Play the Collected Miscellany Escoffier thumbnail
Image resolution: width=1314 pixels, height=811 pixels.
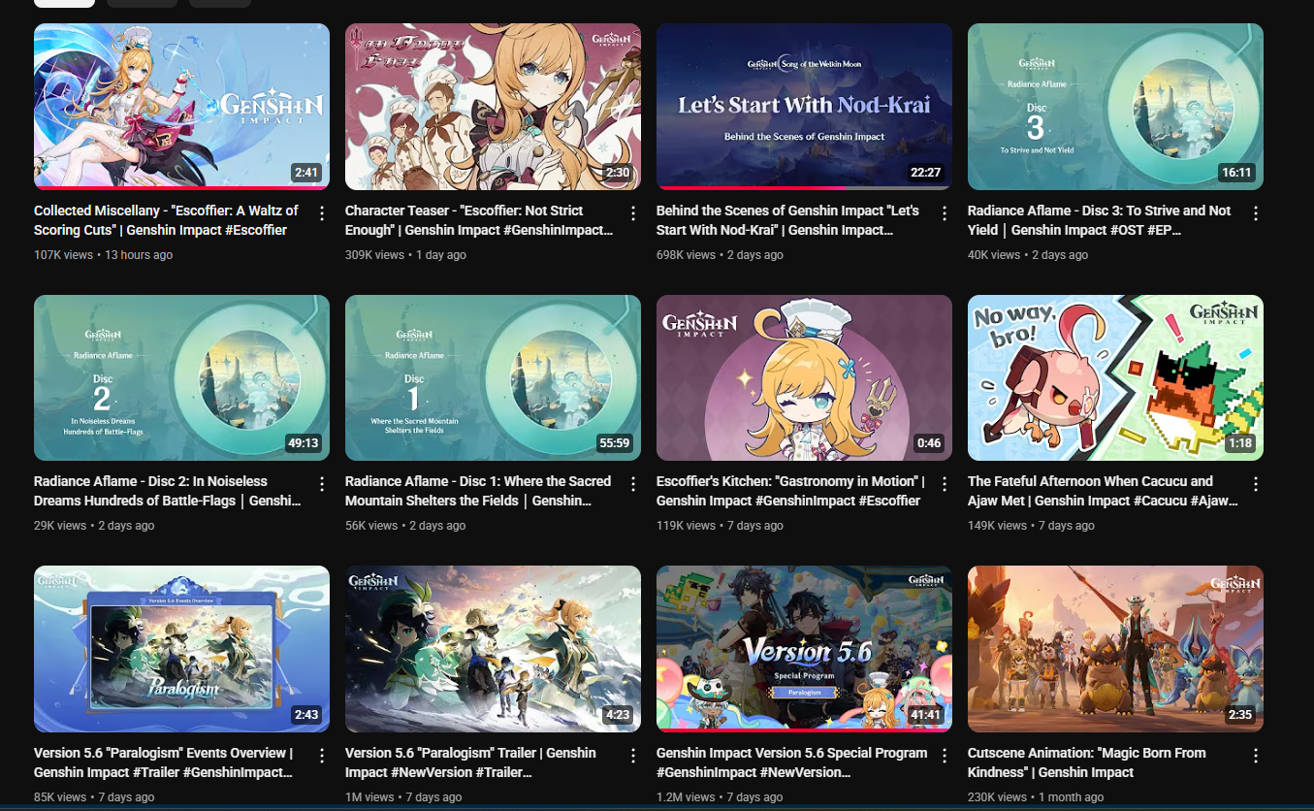tap(181, 107)
